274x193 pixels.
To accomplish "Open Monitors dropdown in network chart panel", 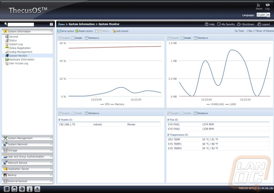I will coord(201,38).
